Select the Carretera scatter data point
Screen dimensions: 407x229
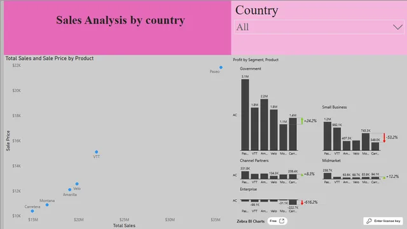click(x=32, y=211)
